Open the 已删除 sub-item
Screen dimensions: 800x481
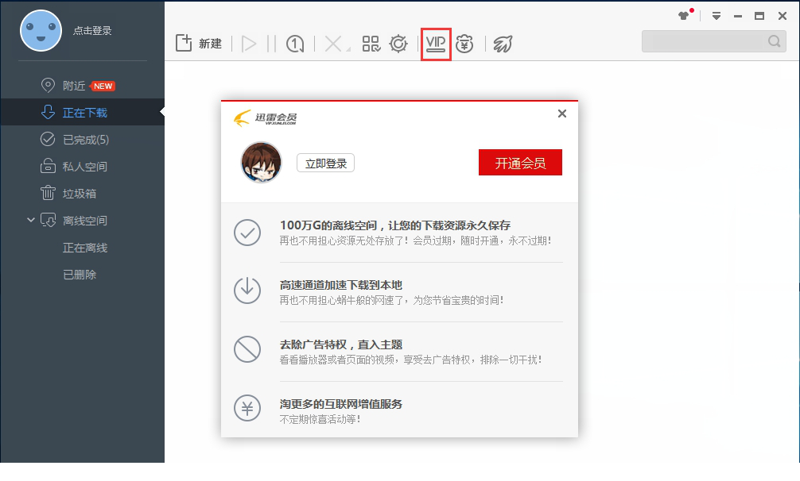tap(79, 275)
